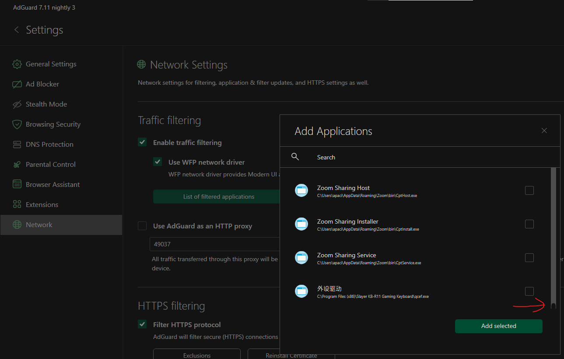Image resolution: width=564 pixels, height=359 pixels.
Task: Open the Extensions section icon
Action: click(17, 204)
